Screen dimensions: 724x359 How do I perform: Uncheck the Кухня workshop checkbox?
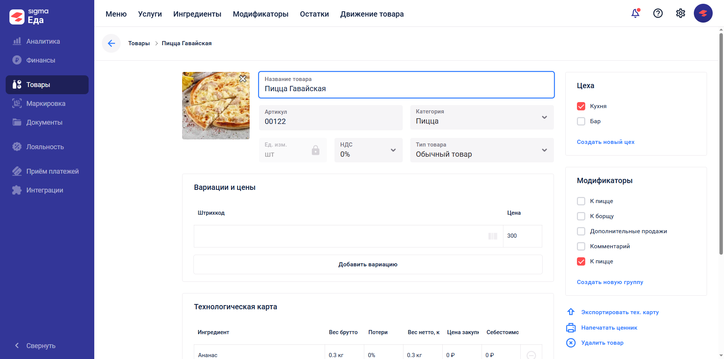[581, 106]
